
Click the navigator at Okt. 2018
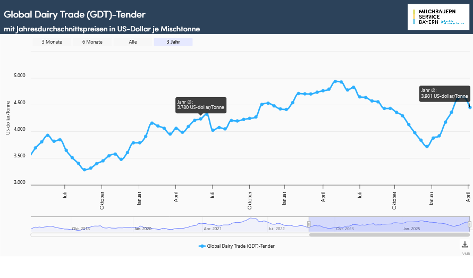click(x=80, y=229)
